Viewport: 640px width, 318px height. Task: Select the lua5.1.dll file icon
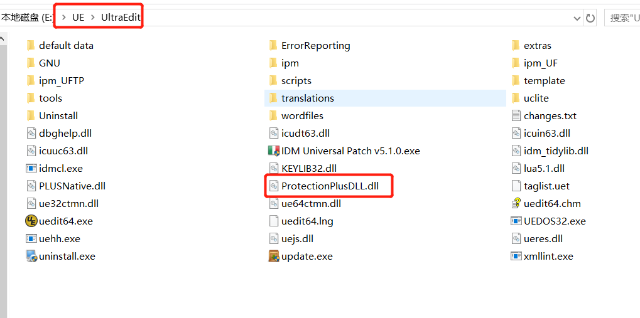click(516, 168)
